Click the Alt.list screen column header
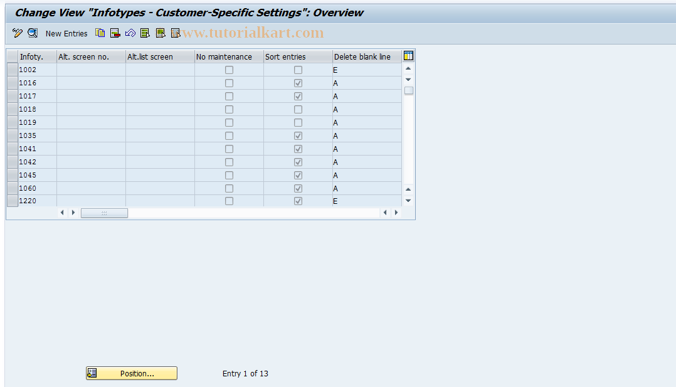676x387 pixels. (x=160, y=56)
